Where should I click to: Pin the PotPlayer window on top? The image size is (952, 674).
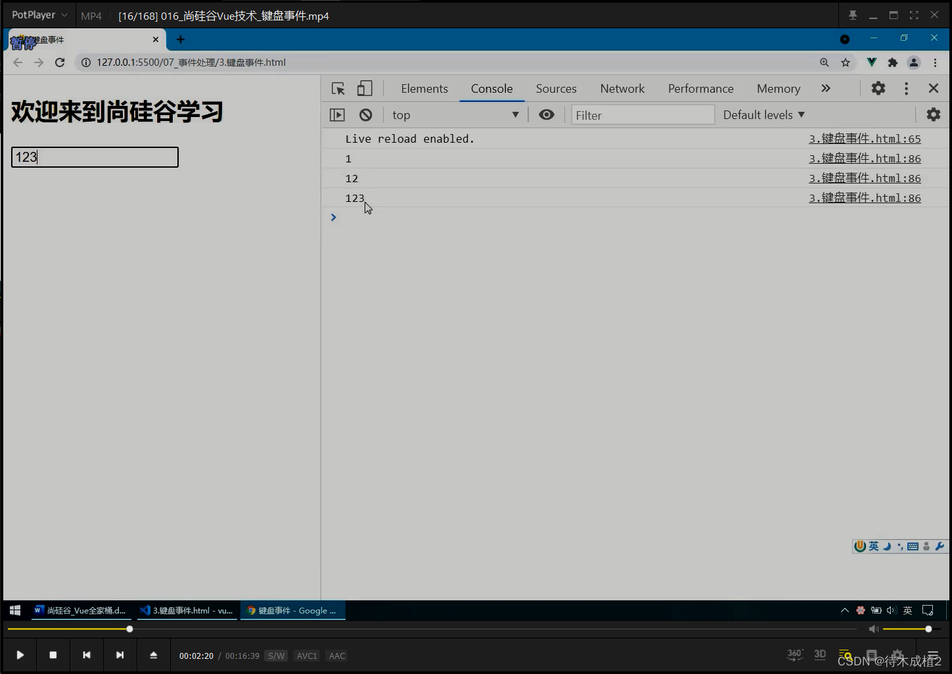[853, 15]
